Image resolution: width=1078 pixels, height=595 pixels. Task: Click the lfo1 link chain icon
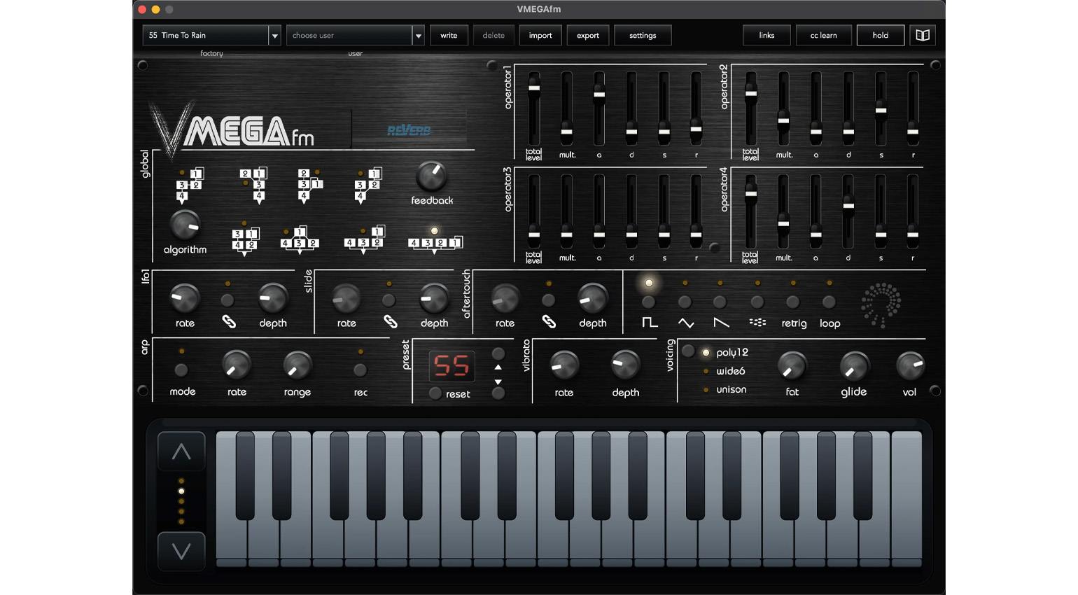point(229,322)
